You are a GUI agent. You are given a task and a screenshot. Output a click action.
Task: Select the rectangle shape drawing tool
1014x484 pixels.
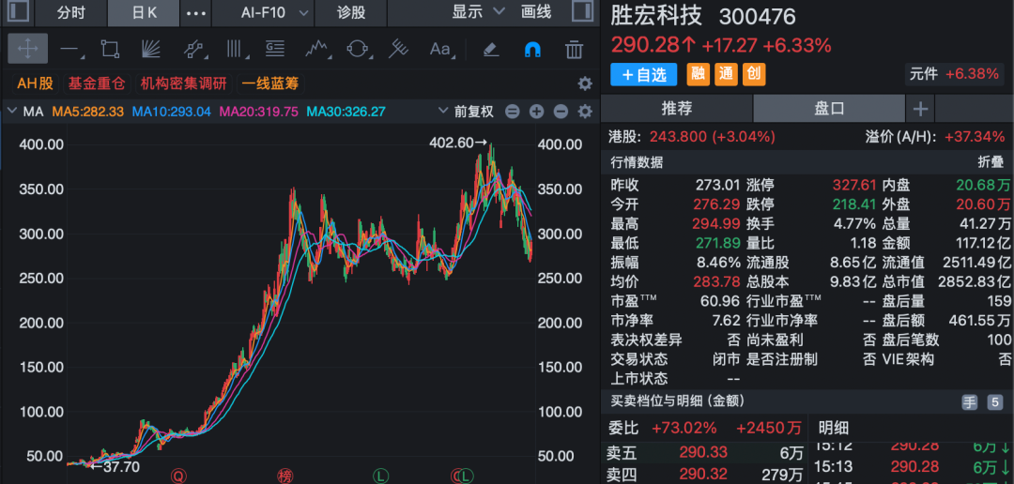click(110, 49)
